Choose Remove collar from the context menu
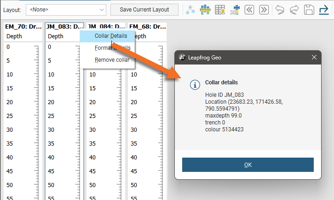 click(x=112, y=60)
